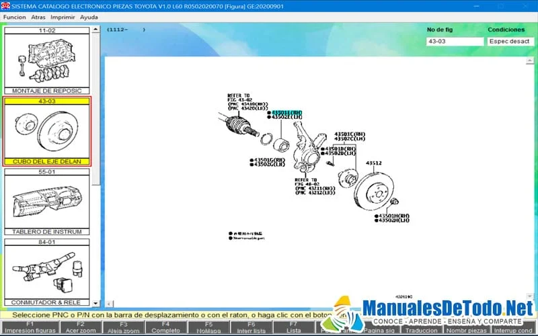
Task: Click the diagram horizontal scroll-left arrow
Action: pos(109,304)
